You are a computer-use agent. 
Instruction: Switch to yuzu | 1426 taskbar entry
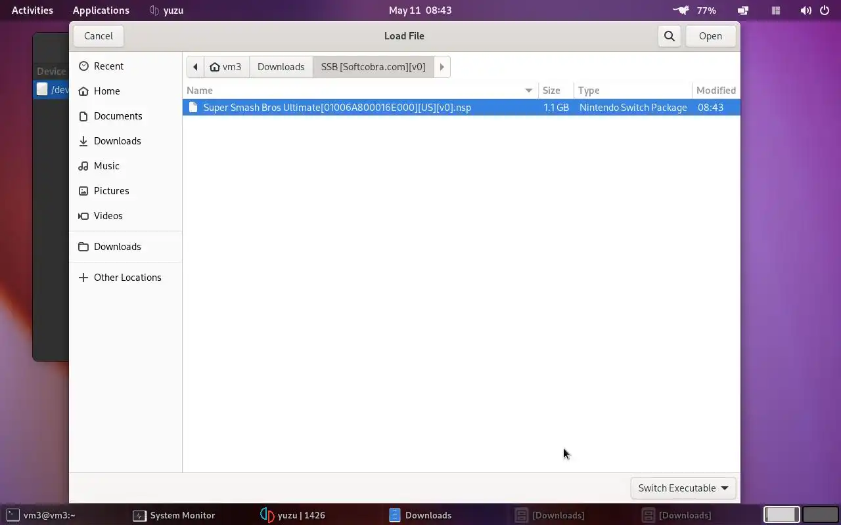coord(292,515)
